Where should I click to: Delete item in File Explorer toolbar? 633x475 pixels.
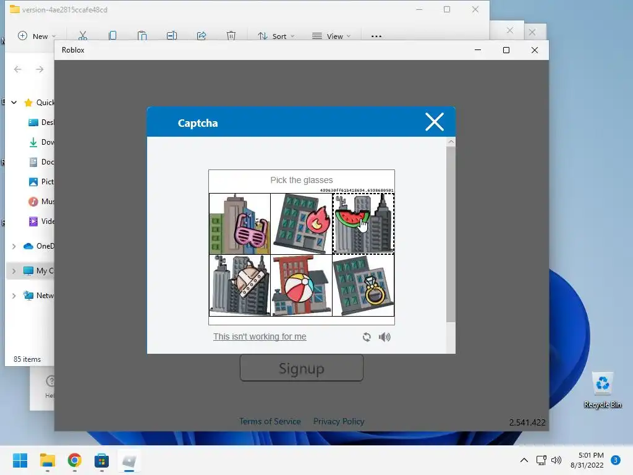point(231,36)
